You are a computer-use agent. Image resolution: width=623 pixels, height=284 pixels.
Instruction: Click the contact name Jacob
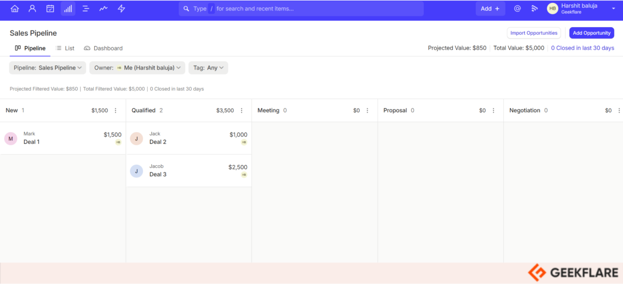click(x=156, y=166)
